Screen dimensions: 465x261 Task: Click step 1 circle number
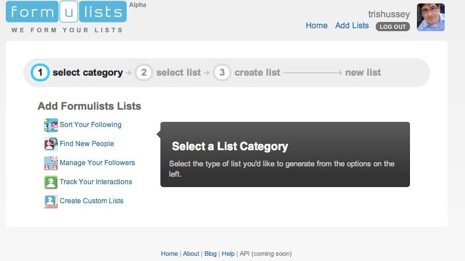coord(40,73)
